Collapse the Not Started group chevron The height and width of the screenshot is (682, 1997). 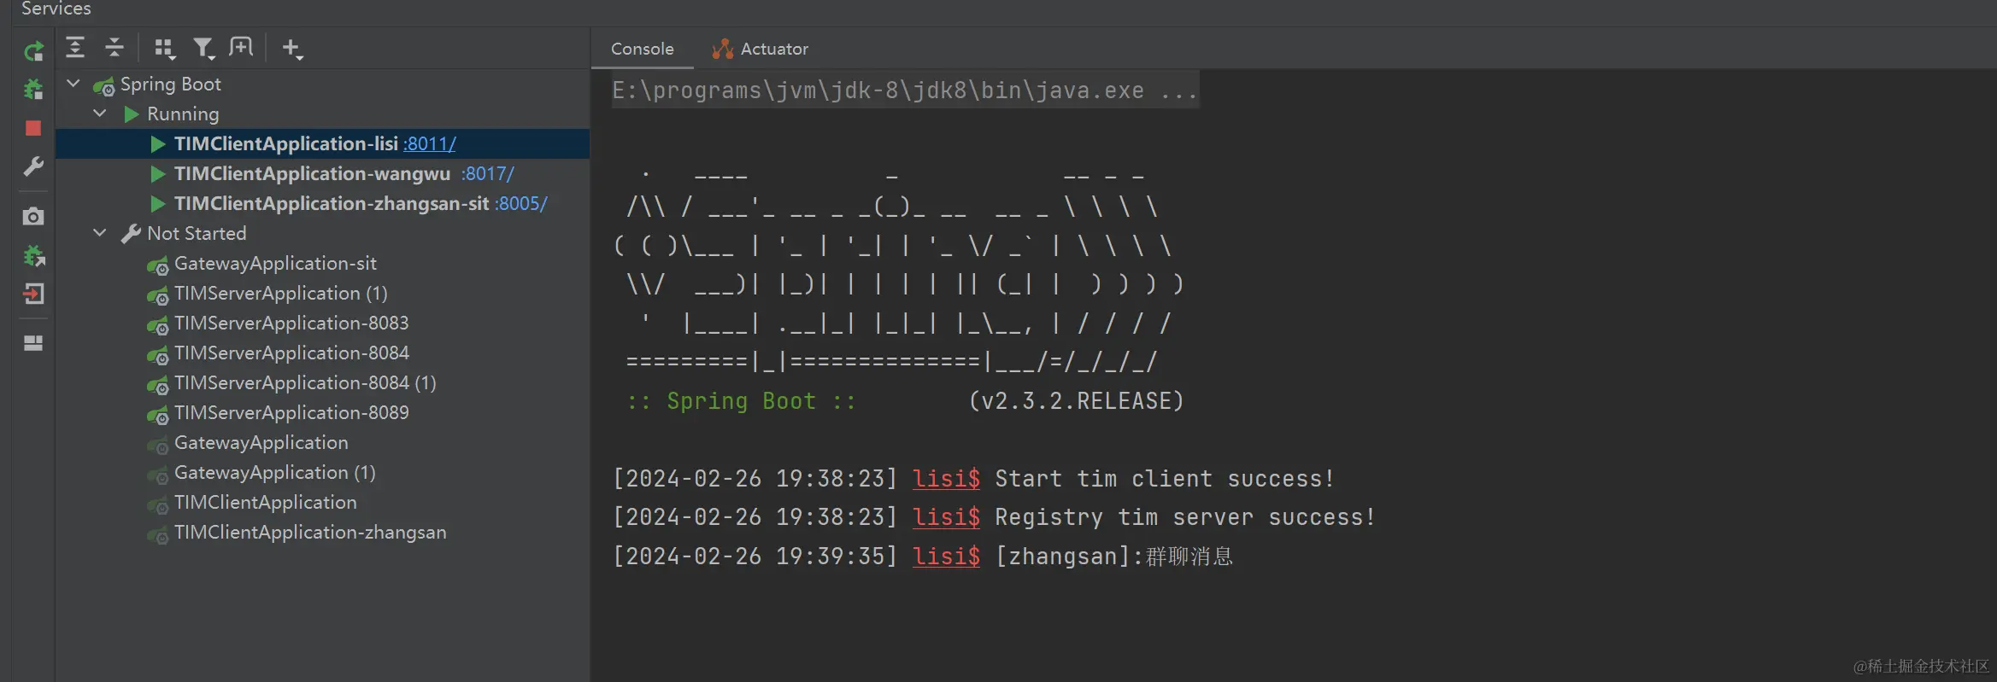pos(100,233)
